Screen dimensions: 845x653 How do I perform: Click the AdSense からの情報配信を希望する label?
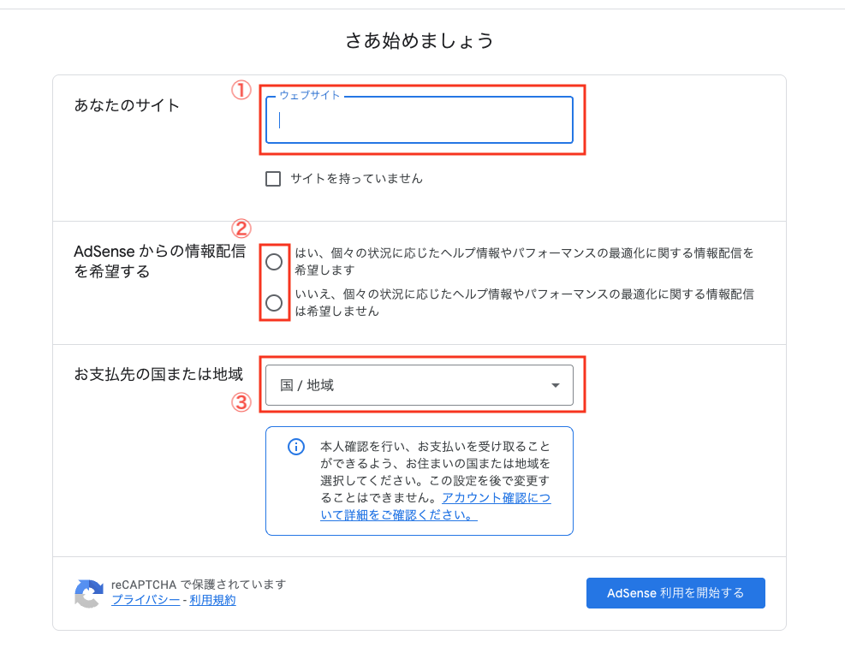pyautogui.click(x=160, y=262)
